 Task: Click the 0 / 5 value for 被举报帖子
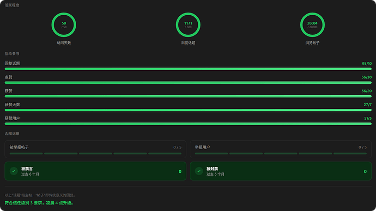click(x=178, y=147)
